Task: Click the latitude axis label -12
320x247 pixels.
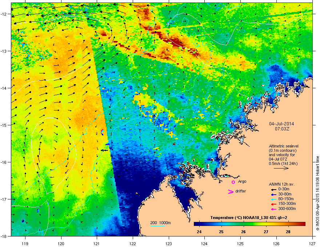Action: click(x=4, y=14)
